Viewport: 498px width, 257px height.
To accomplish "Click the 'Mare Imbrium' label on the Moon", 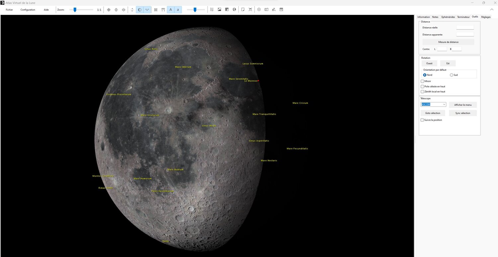I will pyautogui.click(x=183, y=67).
